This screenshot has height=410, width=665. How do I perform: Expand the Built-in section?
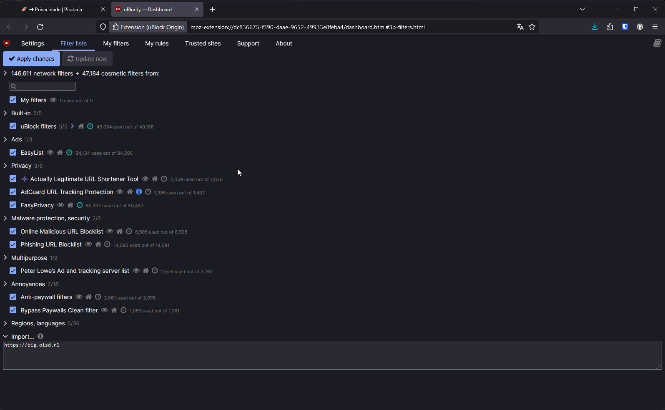point(5,113)
